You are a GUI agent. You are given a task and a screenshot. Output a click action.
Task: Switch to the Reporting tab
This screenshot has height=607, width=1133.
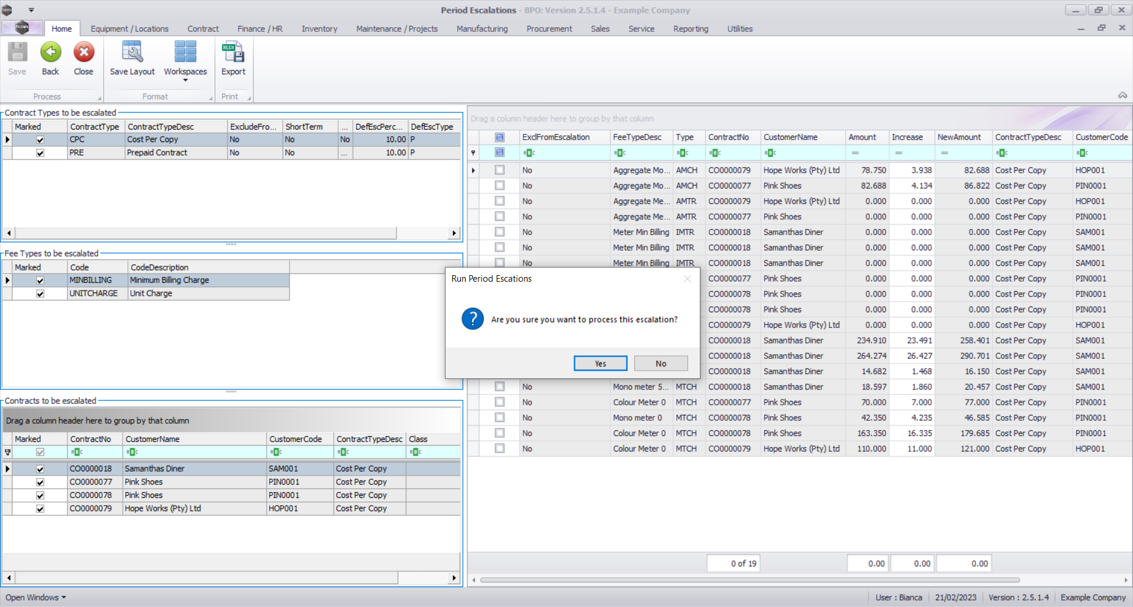point(690,29)
